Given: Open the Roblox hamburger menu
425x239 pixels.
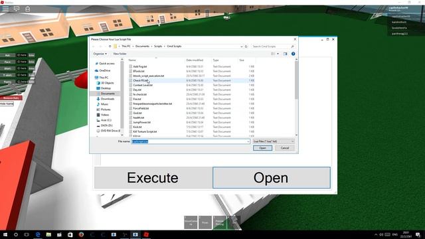Looking at the screenshot, I should (5, 9).
